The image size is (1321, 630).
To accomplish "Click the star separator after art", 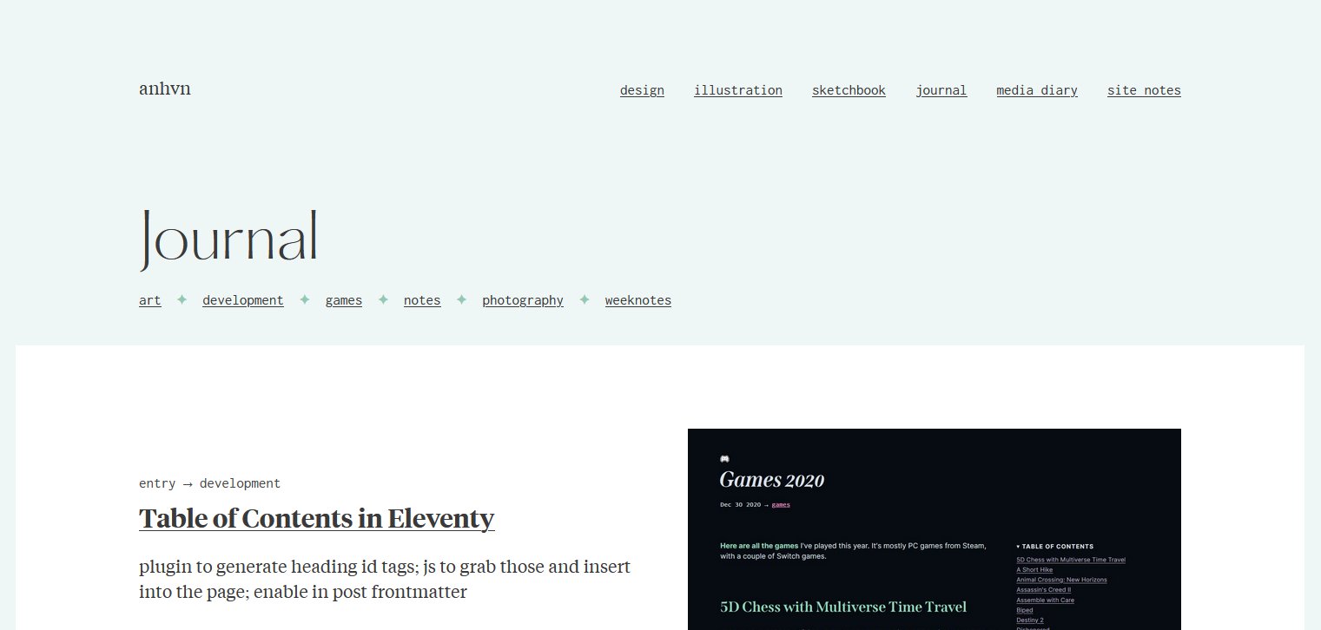I will 182,299.
